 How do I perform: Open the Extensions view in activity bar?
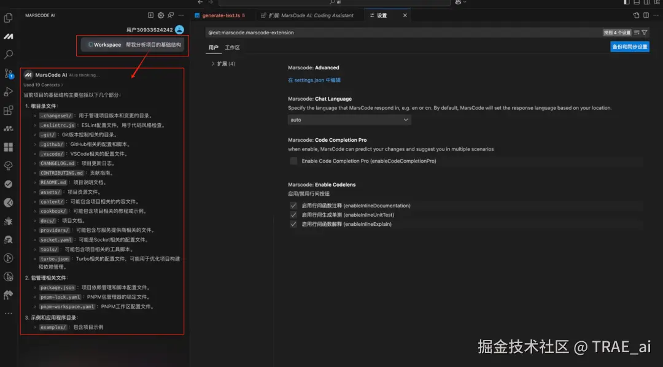coord(8,110)
